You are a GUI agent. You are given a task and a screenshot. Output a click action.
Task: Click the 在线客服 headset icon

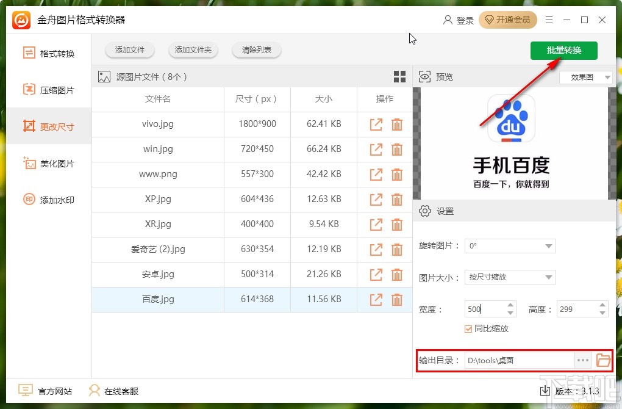94,390
